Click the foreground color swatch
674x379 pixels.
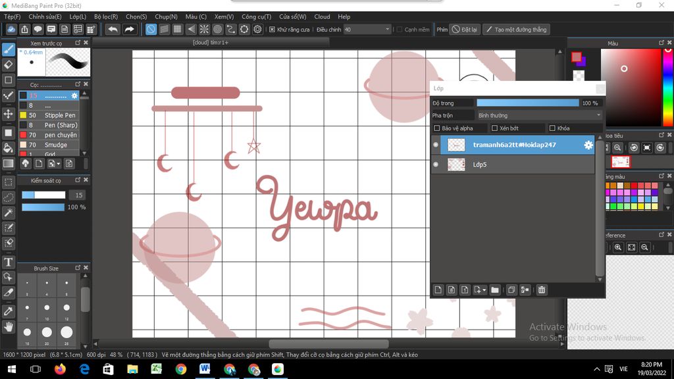[577, 57]
